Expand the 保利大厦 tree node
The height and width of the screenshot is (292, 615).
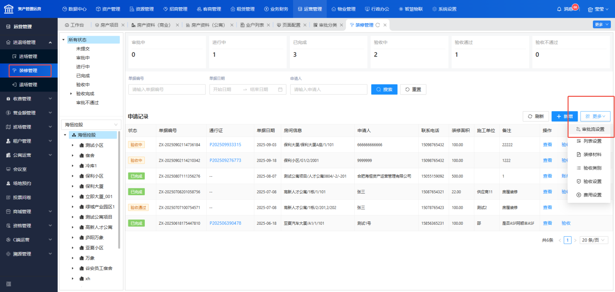click(73, 186)
